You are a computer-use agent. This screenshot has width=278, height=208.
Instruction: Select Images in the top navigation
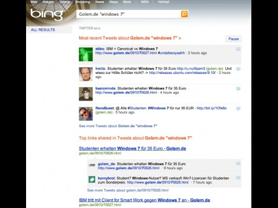tap(48, 2)
